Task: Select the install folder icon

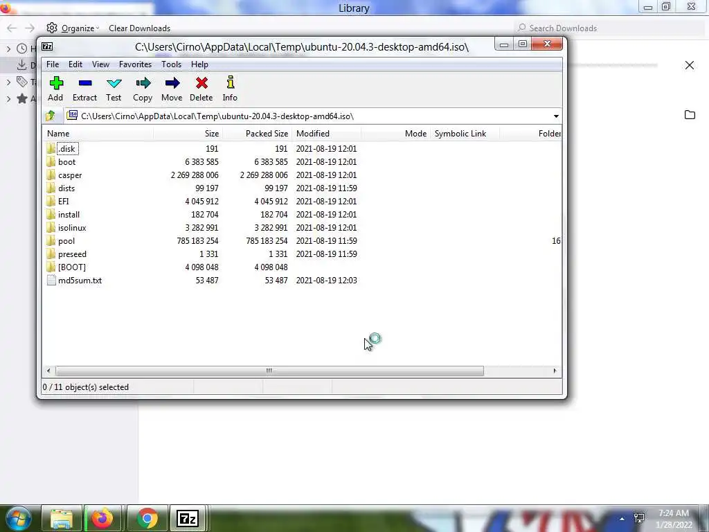Action: 51,214
